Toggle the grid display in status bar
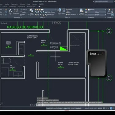The height and width of the screenshot is (115, 115). (x=104, y=108)
